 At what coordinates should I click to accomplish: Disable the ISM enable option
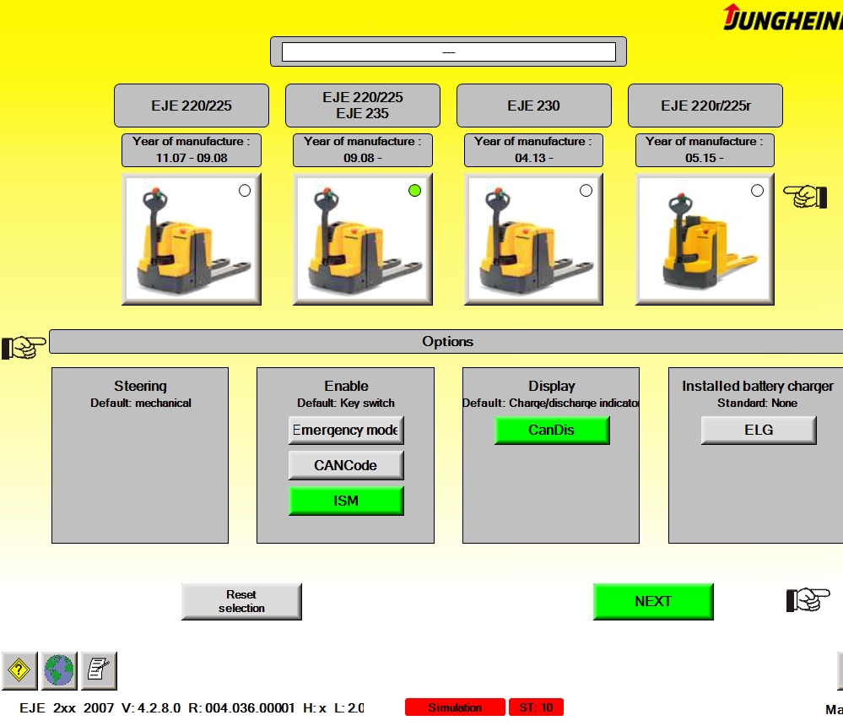pyautogui.click(x=346, y=501)
